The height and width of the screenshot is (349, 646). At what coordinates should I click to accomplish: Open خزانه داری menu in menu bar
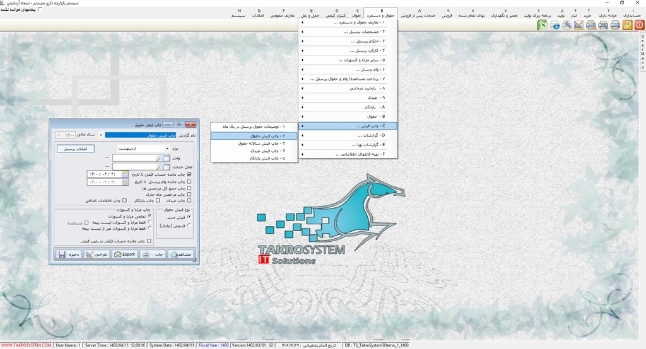pyautogui.click(x=608, y=13)
